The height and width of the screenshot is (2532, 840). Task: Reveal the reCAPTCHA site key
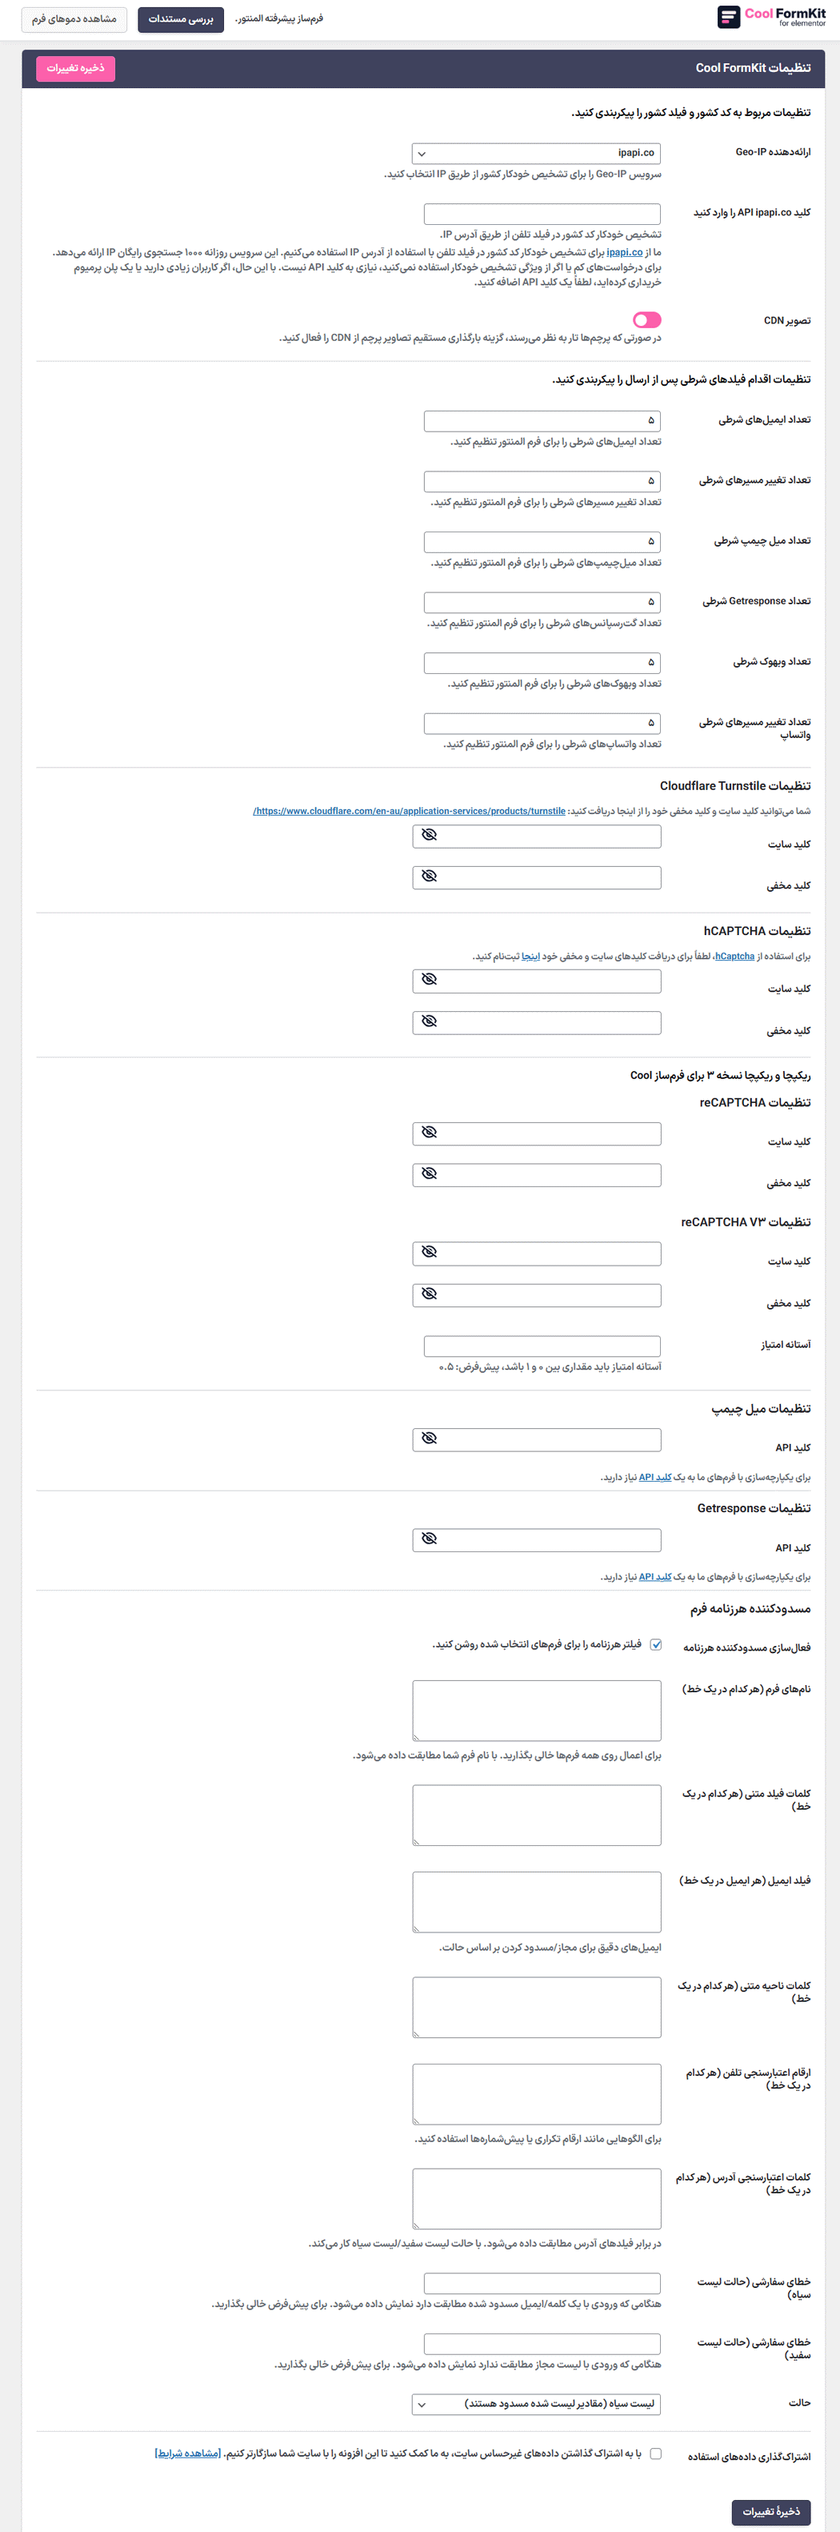428,1134
